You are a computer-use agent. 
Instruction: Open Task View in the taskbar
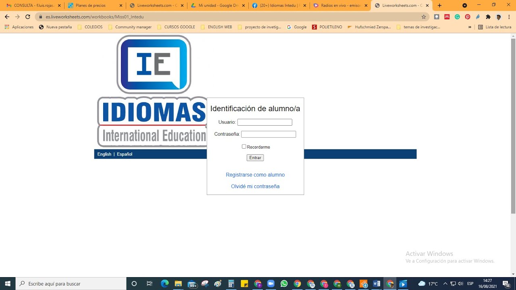click(x=150, y=284)
